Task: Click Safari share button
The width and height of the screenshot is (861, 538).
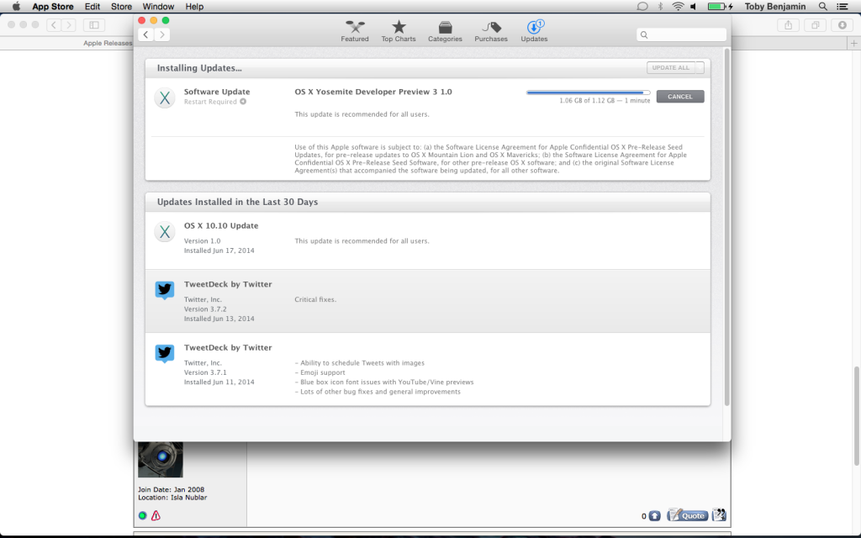Action: click(x=788, y=24)
